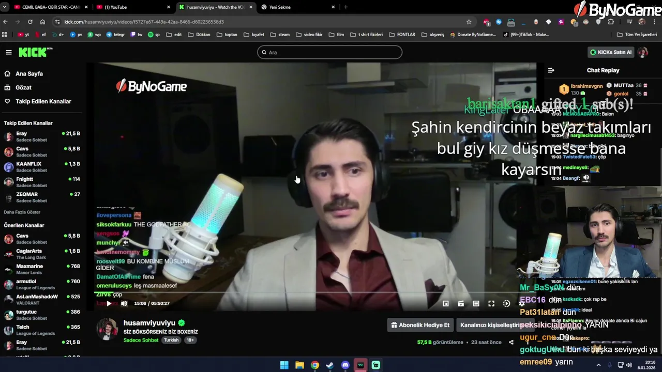Open site information icon in address bar

click(57, 22)
